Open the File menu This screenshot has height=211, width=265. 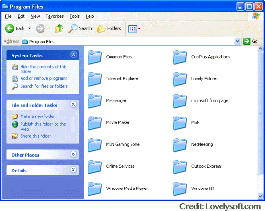8,16
